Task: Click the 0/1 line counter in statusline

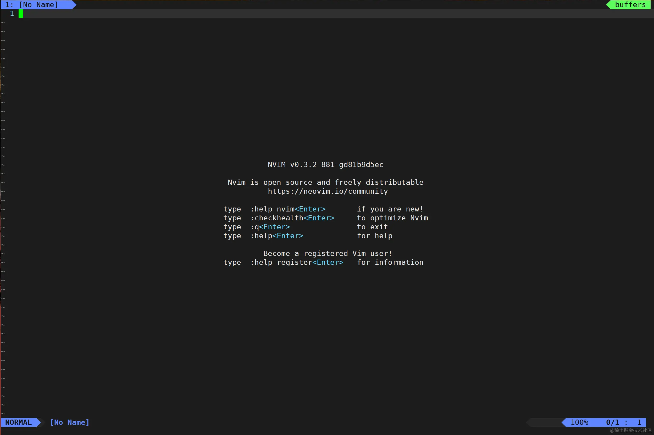Action: pos(612,422)
